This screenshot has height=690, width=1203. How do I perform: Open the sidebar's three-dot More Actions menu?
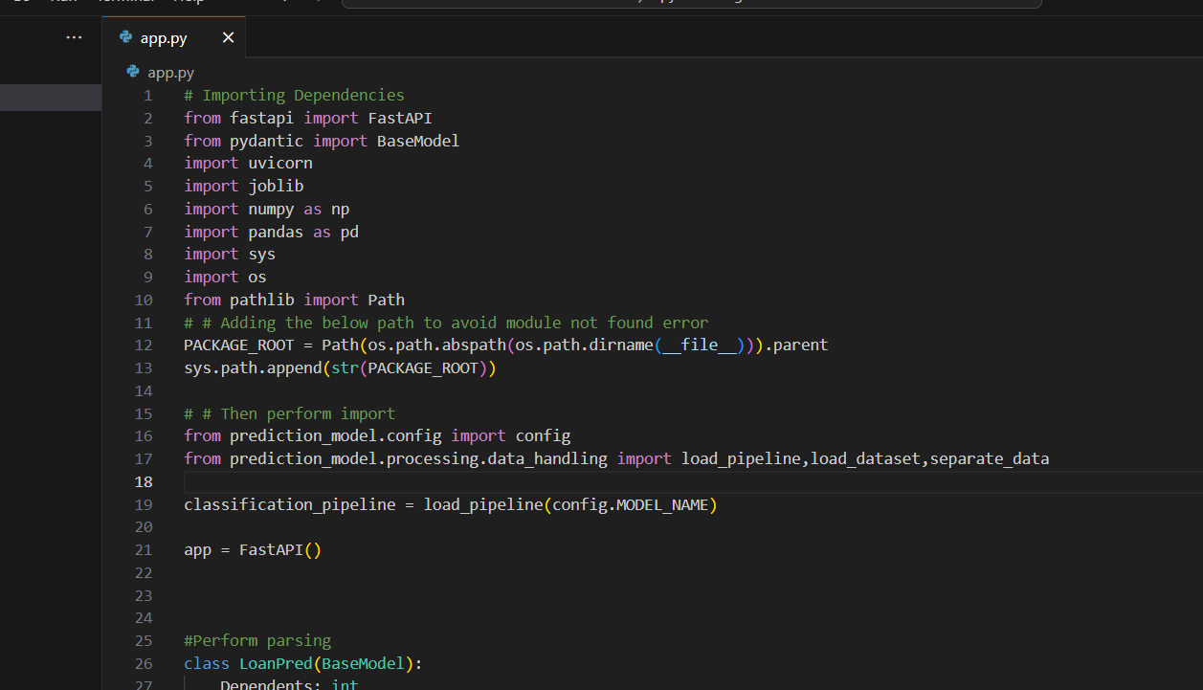[x=74, y=37]
